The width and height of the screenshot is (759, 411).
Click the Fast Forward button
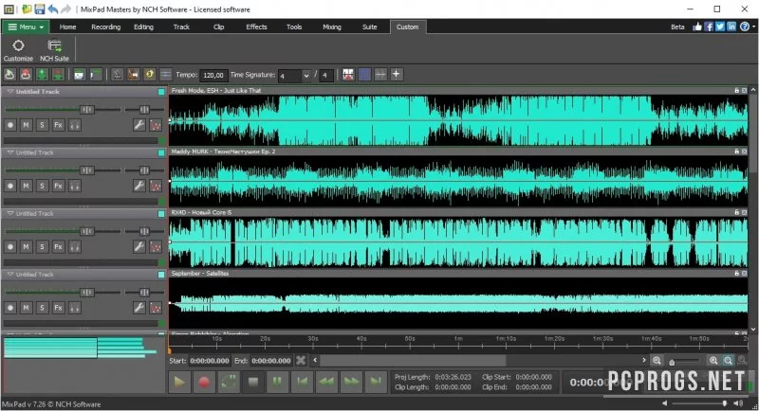(x=351, y=382)
